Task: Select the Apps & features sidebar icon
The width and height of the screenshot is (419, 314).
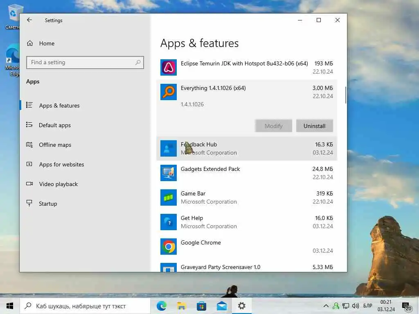Action: pyautogui.click(x=29, y=105)
